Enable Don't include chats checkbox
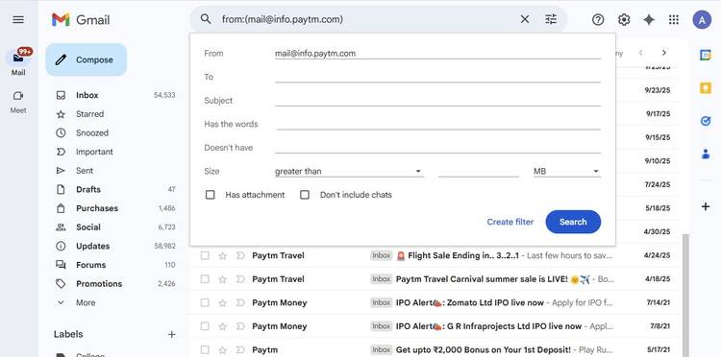 (305, 195)
